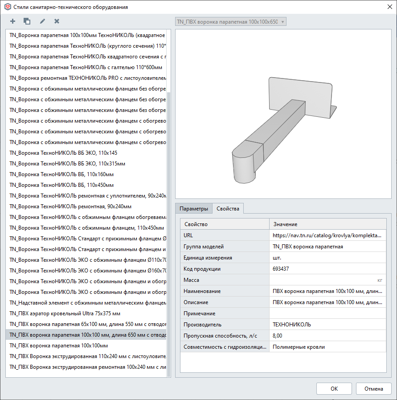This screenshot has width=397, height=400.
Task: Select 'Воронка парапетная с галтелью 110*600мм' item
Action: tap(86, 67)
